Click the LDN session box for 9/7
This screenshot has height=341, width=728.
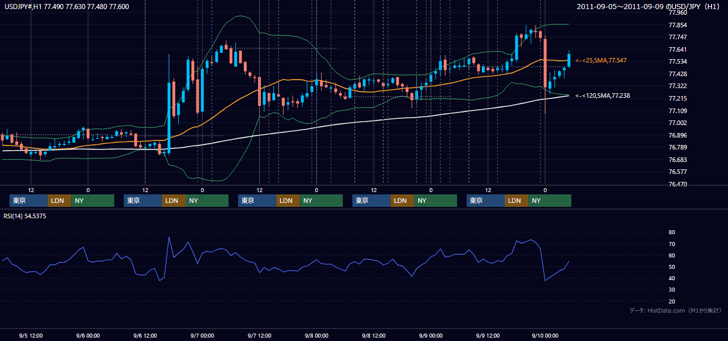point(288,201)
